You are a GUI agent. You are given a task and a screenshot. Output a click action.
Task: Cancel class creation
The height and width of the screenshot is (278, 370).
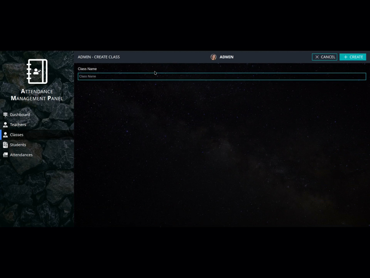click(324, 57)
